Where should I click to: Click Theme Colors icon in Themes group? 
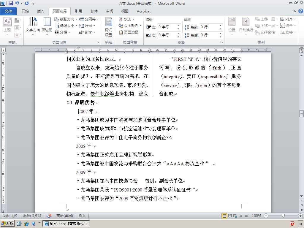coord(17,20)
